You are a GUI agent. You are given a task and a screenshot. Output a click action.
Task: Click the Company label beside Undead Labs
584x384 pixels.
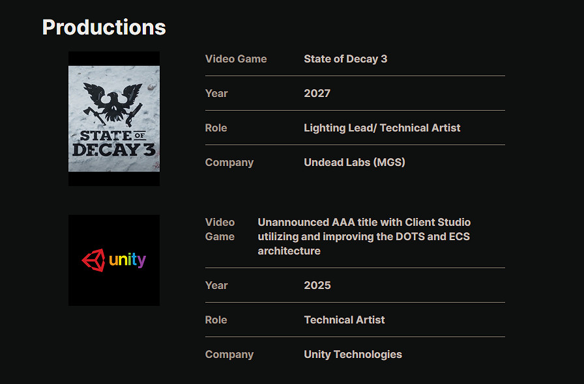(229, 162)
